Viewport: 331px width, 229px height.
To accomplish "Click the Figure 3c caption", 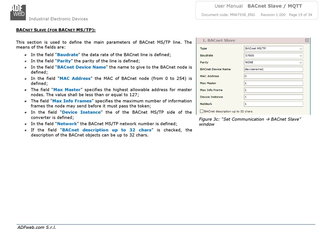I will [250, 122].
